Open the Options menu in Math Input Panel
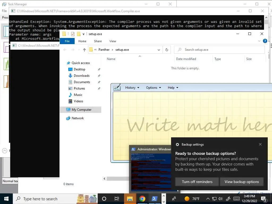 click(154, 88)
